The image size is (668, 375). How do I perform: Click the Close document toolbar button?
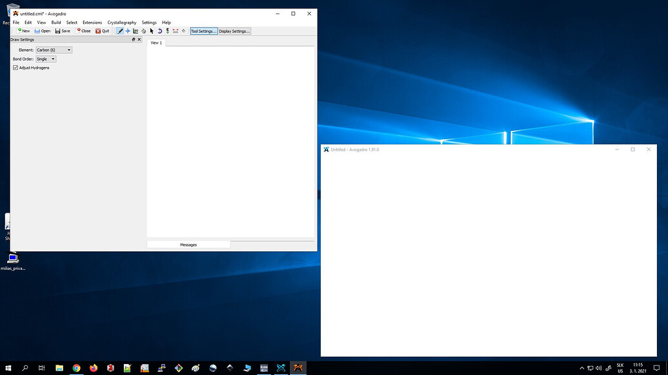[x=83, y=31]
